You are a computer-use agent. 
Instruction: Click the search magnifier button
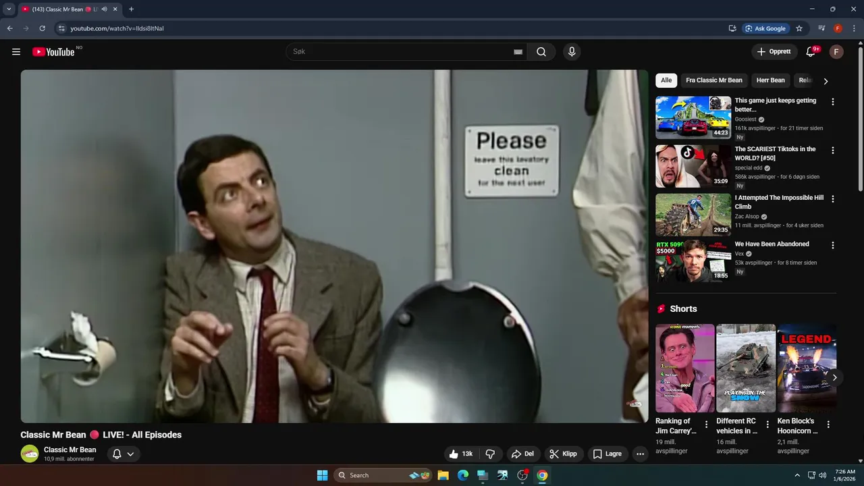coord(541,52)
